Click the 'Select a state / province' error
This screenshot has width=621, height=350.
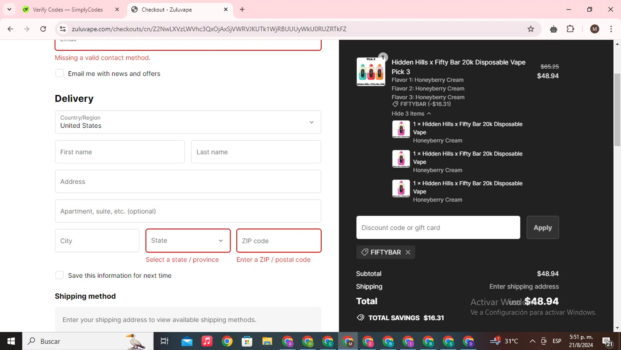(x=182, y=260)
